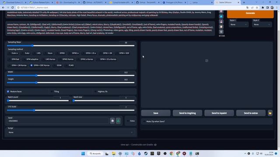Click the Send to img2img button
The image size is (280, 157).
[x=188, y=113]
